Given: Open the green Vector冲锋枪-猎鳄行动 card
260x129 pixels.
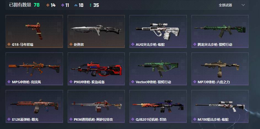Looking at the screenshot, I should click(x=158, y=69).
